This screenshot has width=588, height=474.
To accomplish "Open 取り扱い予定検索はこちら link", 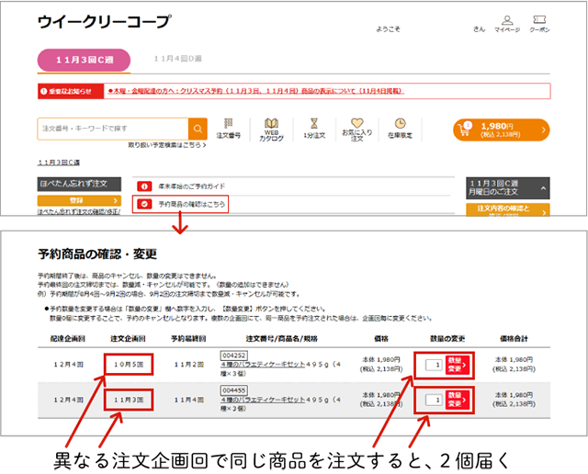I will [167, 145].
